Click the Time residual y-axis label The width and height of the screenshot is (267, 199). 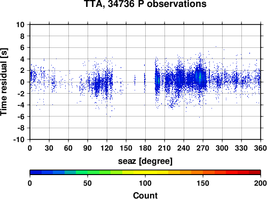[4, 82]
